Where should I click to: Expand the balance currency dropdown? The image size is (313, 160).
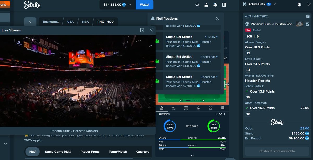pyautogui.click(x=130, y=5)
